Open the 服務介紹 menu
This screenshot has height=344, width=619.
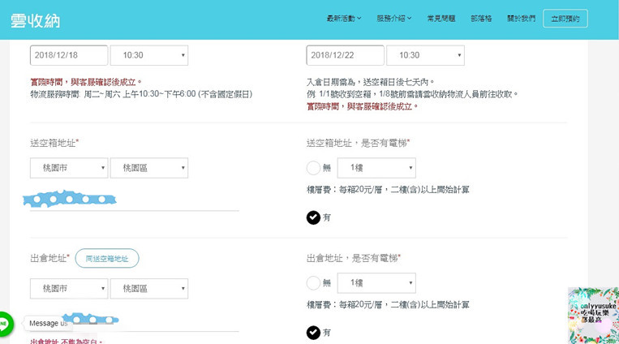click(393, 18)
